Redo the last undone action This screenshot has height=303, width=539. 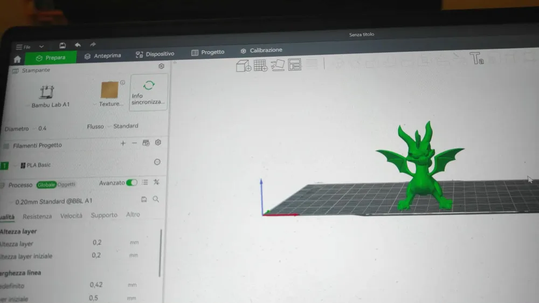coord(93,44)
